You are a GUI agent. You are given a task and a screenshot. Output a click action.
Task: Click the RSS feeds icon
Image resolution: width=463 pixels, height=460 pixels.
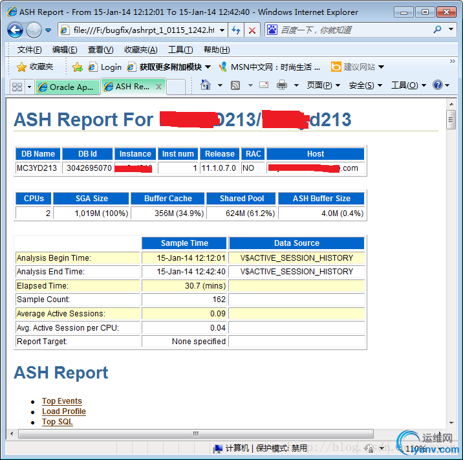pyautogui.click(x=235, y=85)
